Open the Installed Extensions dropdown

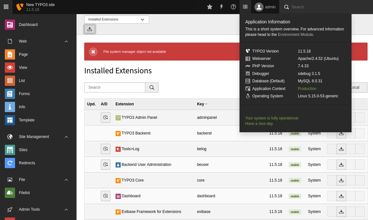(x=117, y=20)
